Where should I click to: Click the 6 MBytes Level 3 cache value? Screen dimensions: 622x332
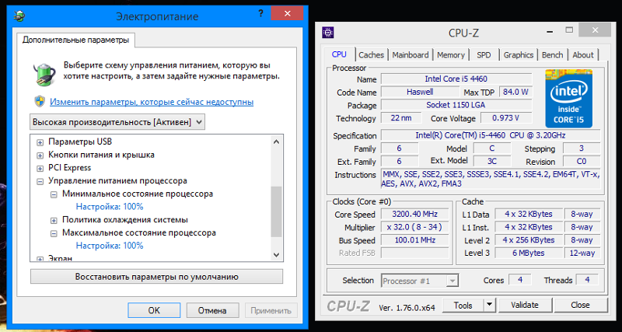[x=529, y=253]
